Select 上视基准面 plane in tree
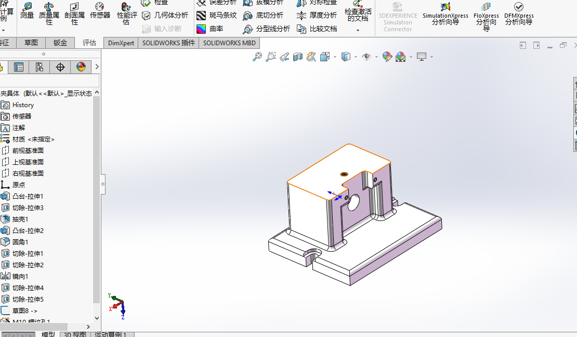Image resolution: width=577 pixels, height=337 pixels. [x=28, y=162]
